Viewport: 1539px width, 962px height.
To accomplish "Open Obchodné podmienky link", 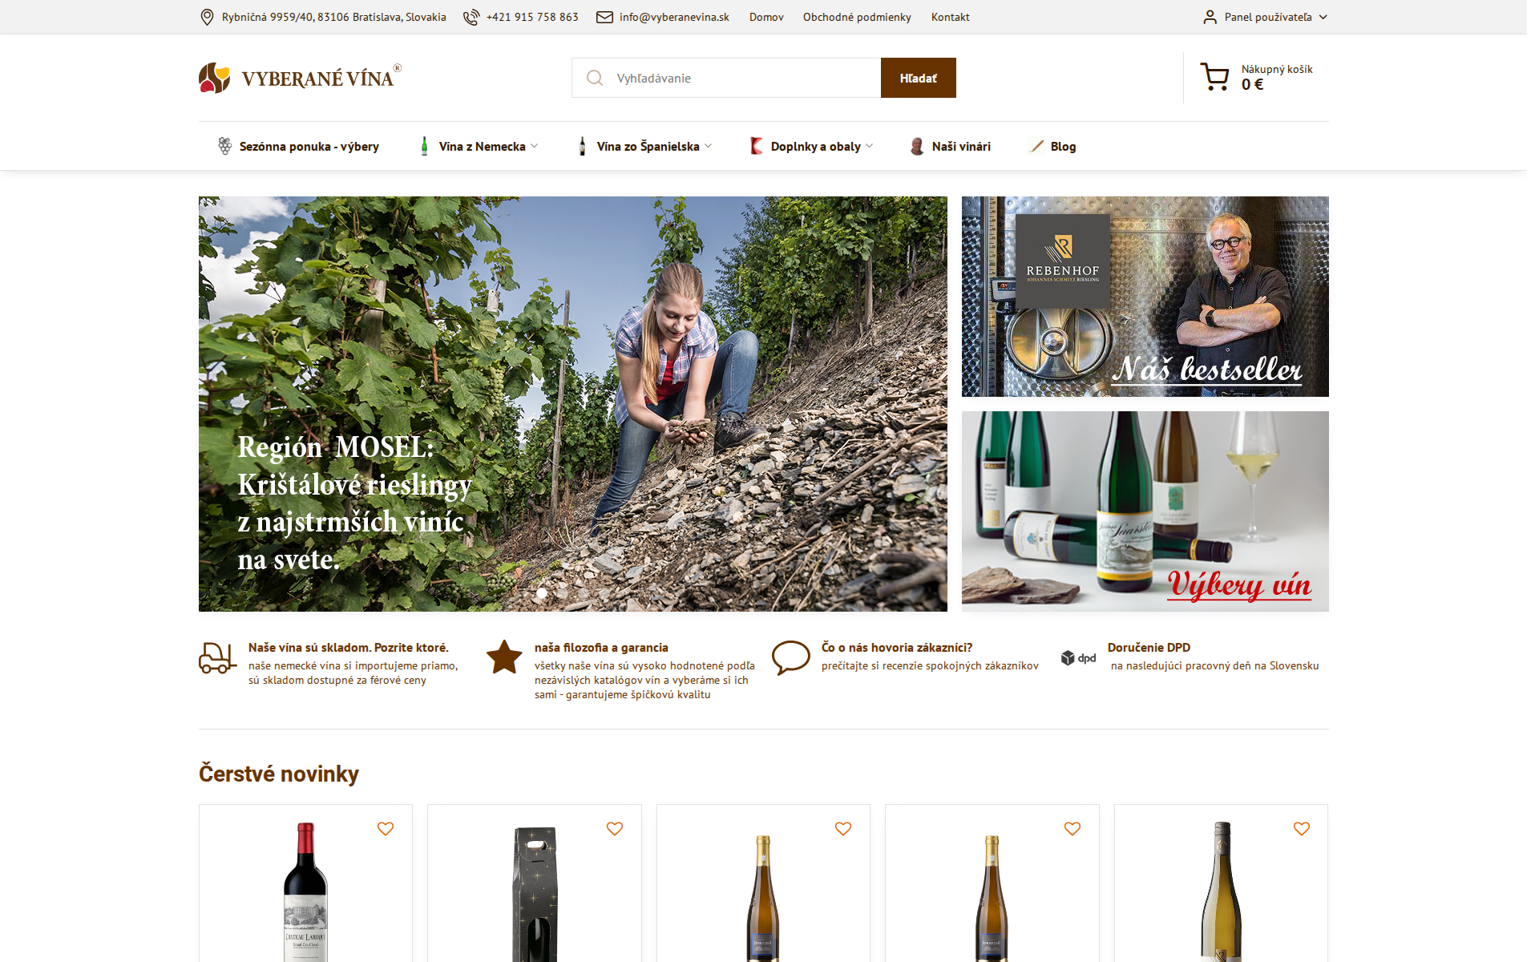I will [857, 17].
